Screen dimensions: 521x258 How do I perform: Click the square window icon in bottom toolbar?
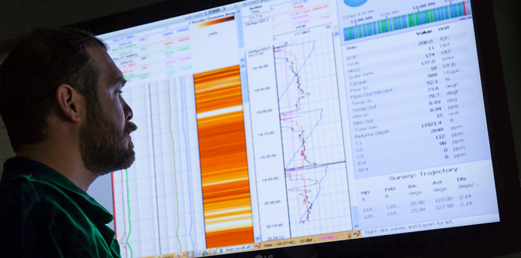point(190,255)
